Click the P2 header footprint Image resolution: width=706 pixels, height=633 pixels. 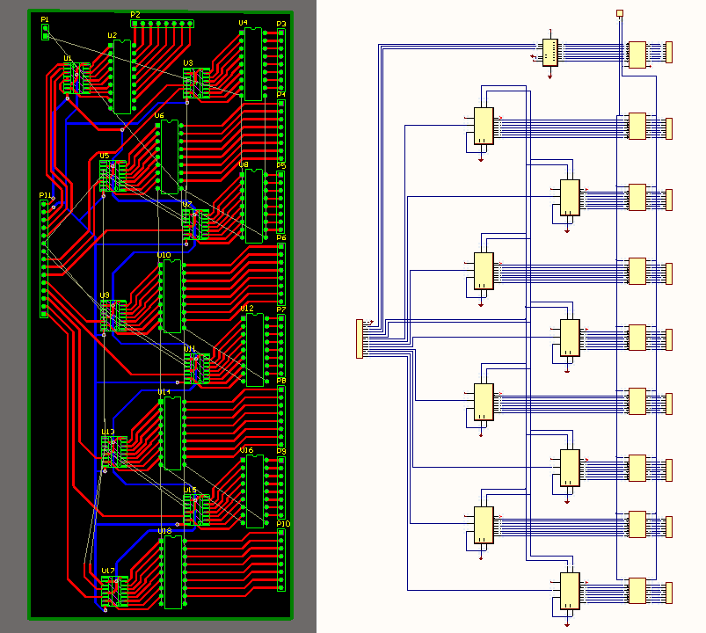163,24
